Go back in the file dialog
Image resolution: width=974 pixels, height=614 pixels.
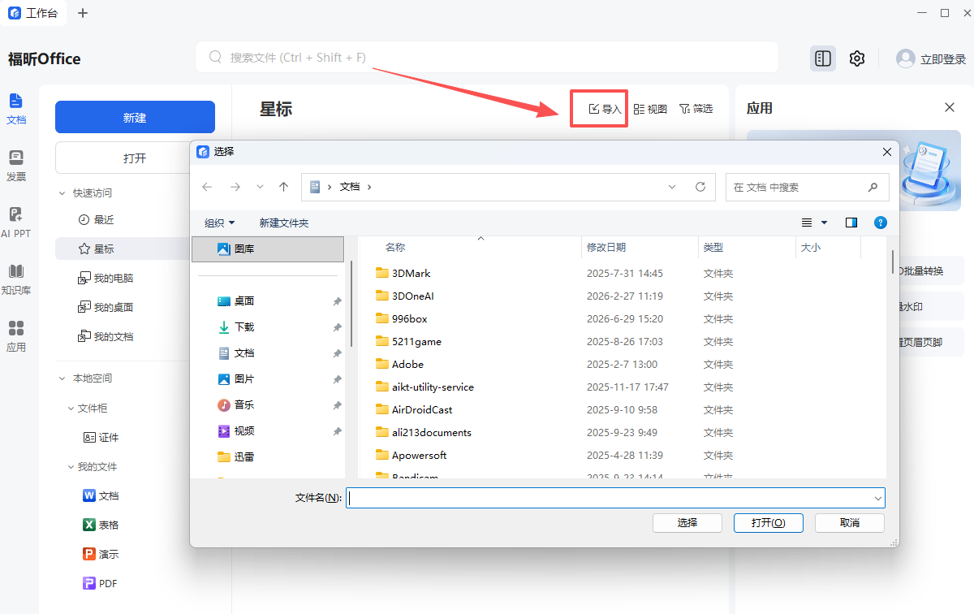pos(207,187)
